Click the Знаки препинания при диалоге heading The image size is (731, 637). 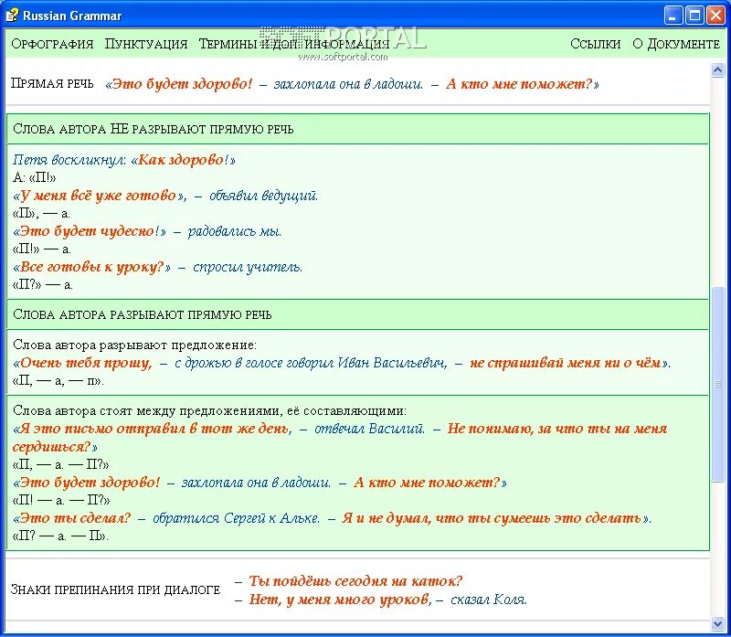(x=115, y=589)
